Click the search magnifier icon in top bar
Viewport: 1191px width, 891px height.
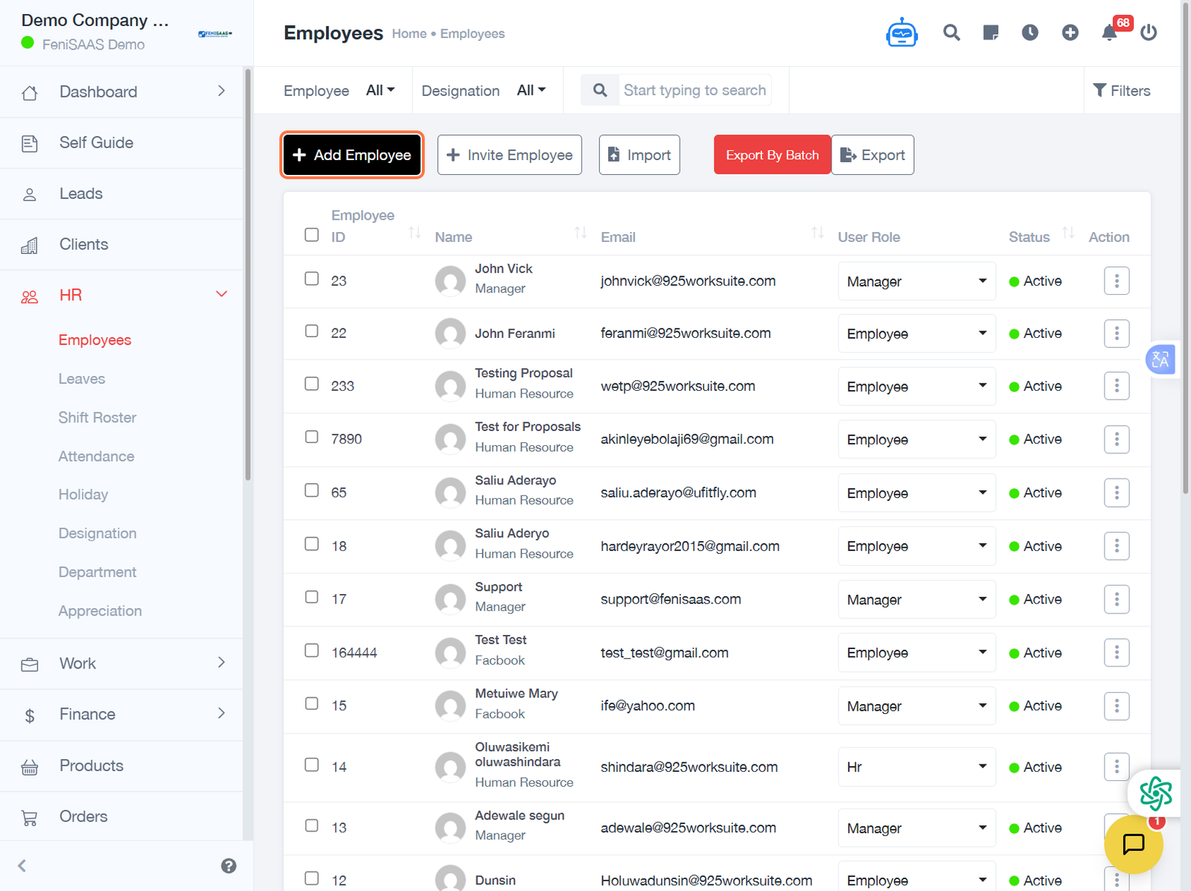pos(951,33)
